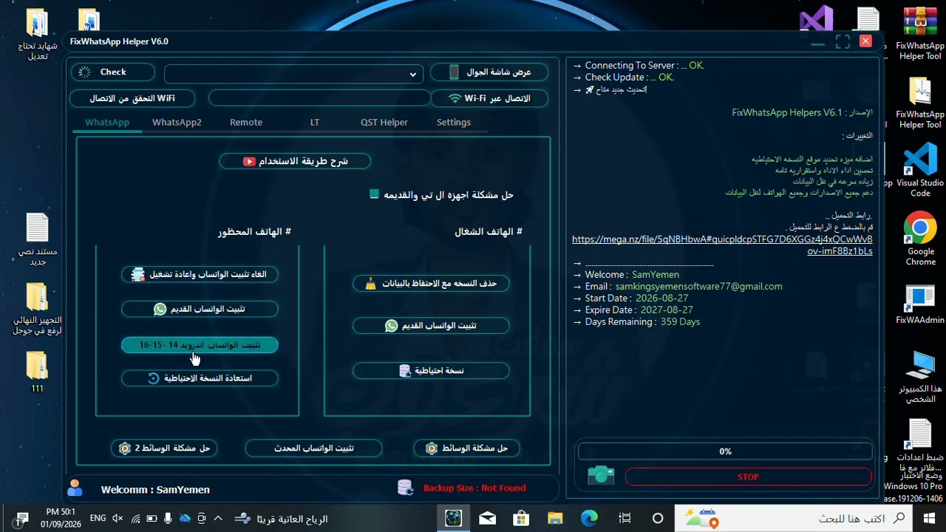This screenshot has height=532, width=946.
Task: Open the مستند نصي جديد text document
Action: [x=37, y=240]
